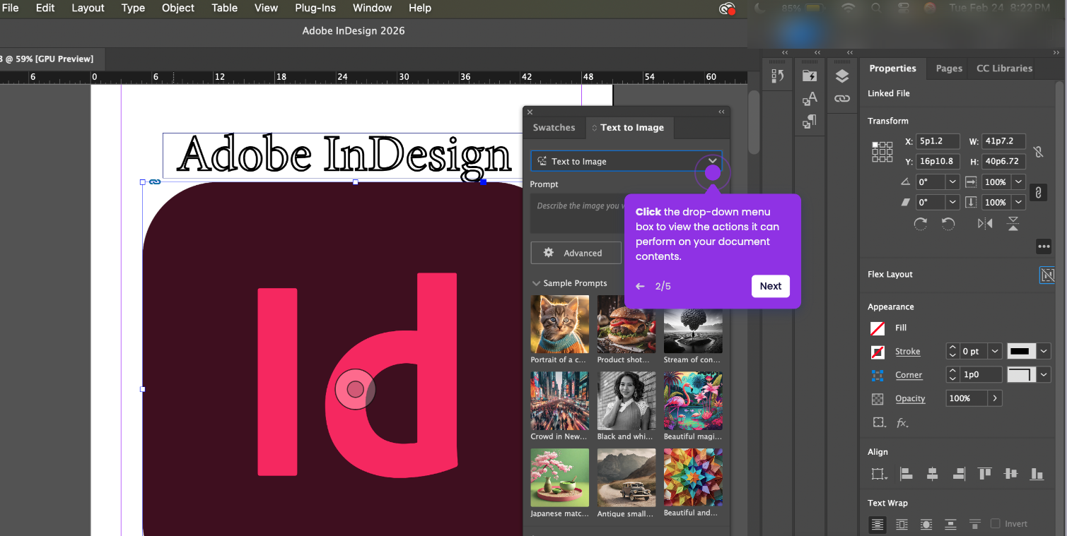Open the Links panel chain icon
Screen dimensions: 1067x536
click(x=841, y=99)
